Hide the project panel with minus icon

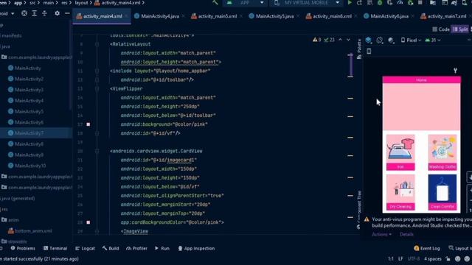(67, 13)
